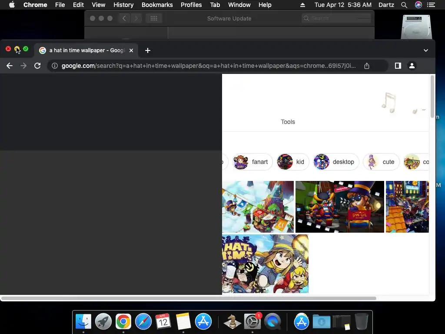
Task: Open the night city rooftop thumbnail
Action: (x=407, y=207)
